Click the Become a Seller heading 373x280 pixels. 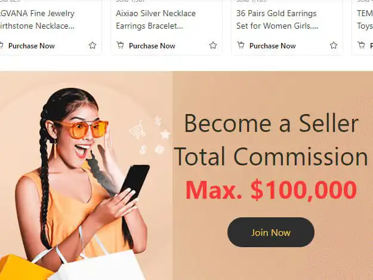pos(271,124)
